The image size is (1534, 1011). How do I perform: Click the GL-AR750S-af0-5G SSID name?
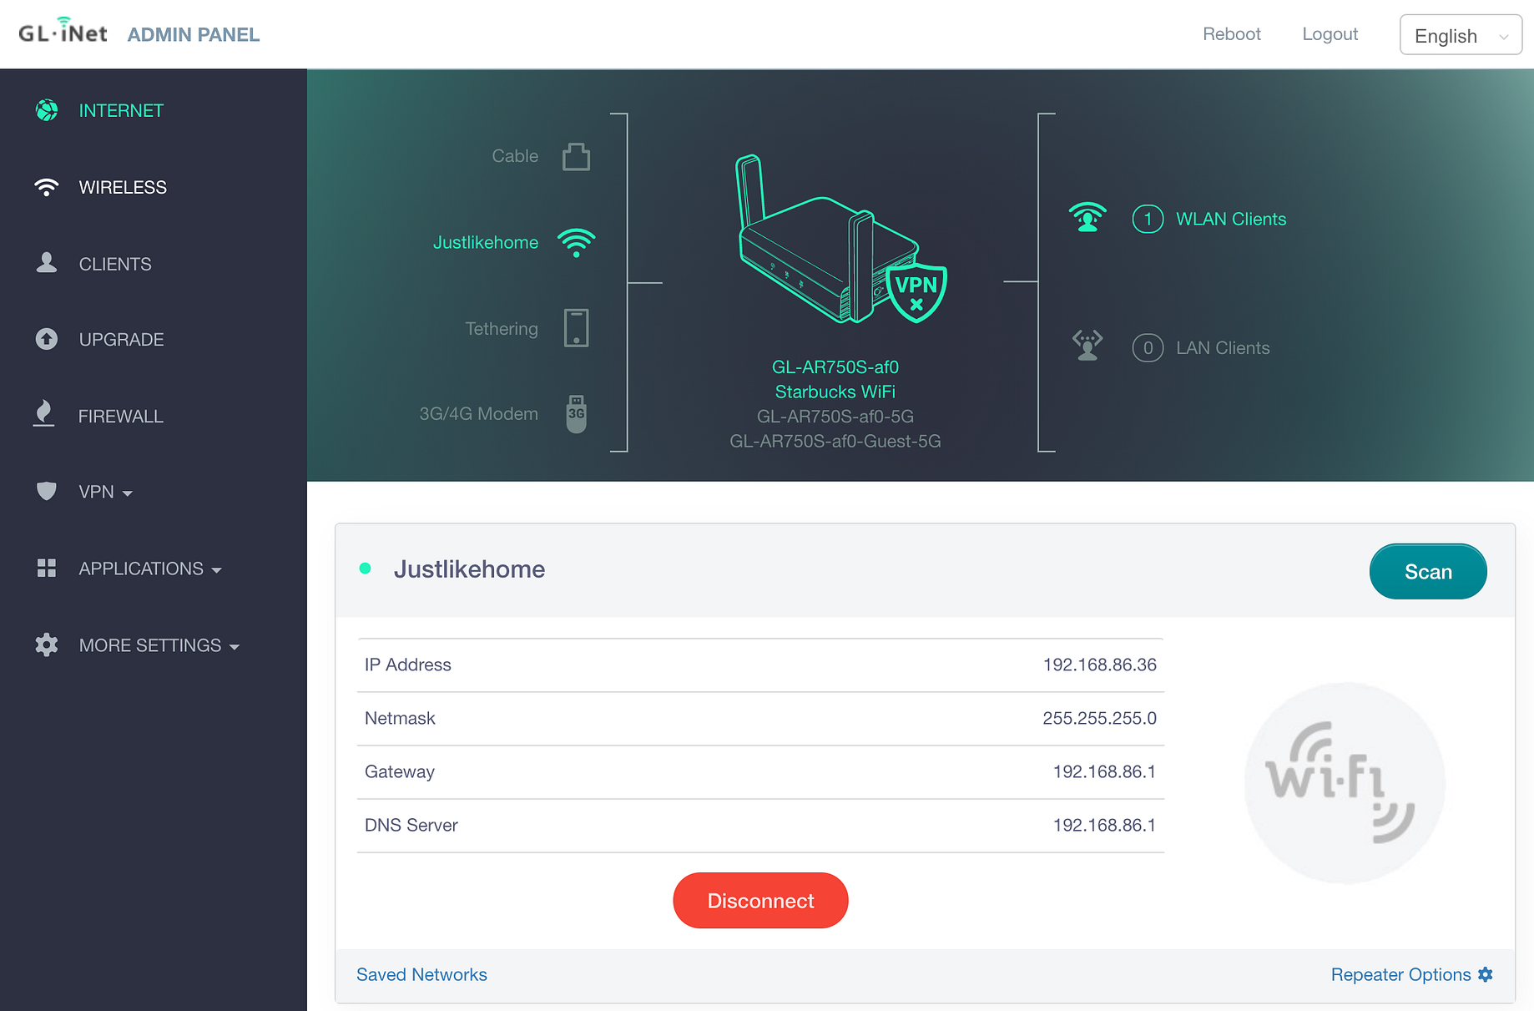point(835,417)
